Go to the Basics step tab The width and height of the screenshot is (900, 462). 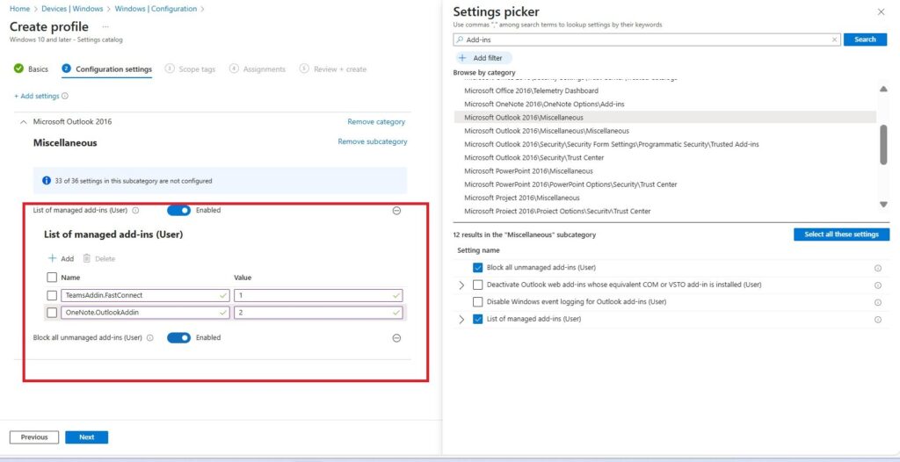[32, 69]
